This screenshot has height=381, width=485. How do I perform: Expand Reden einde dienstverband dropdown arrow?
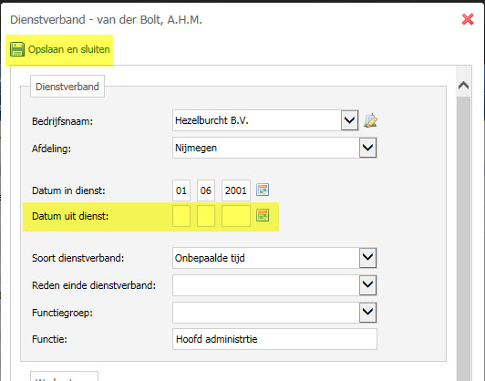367,285
